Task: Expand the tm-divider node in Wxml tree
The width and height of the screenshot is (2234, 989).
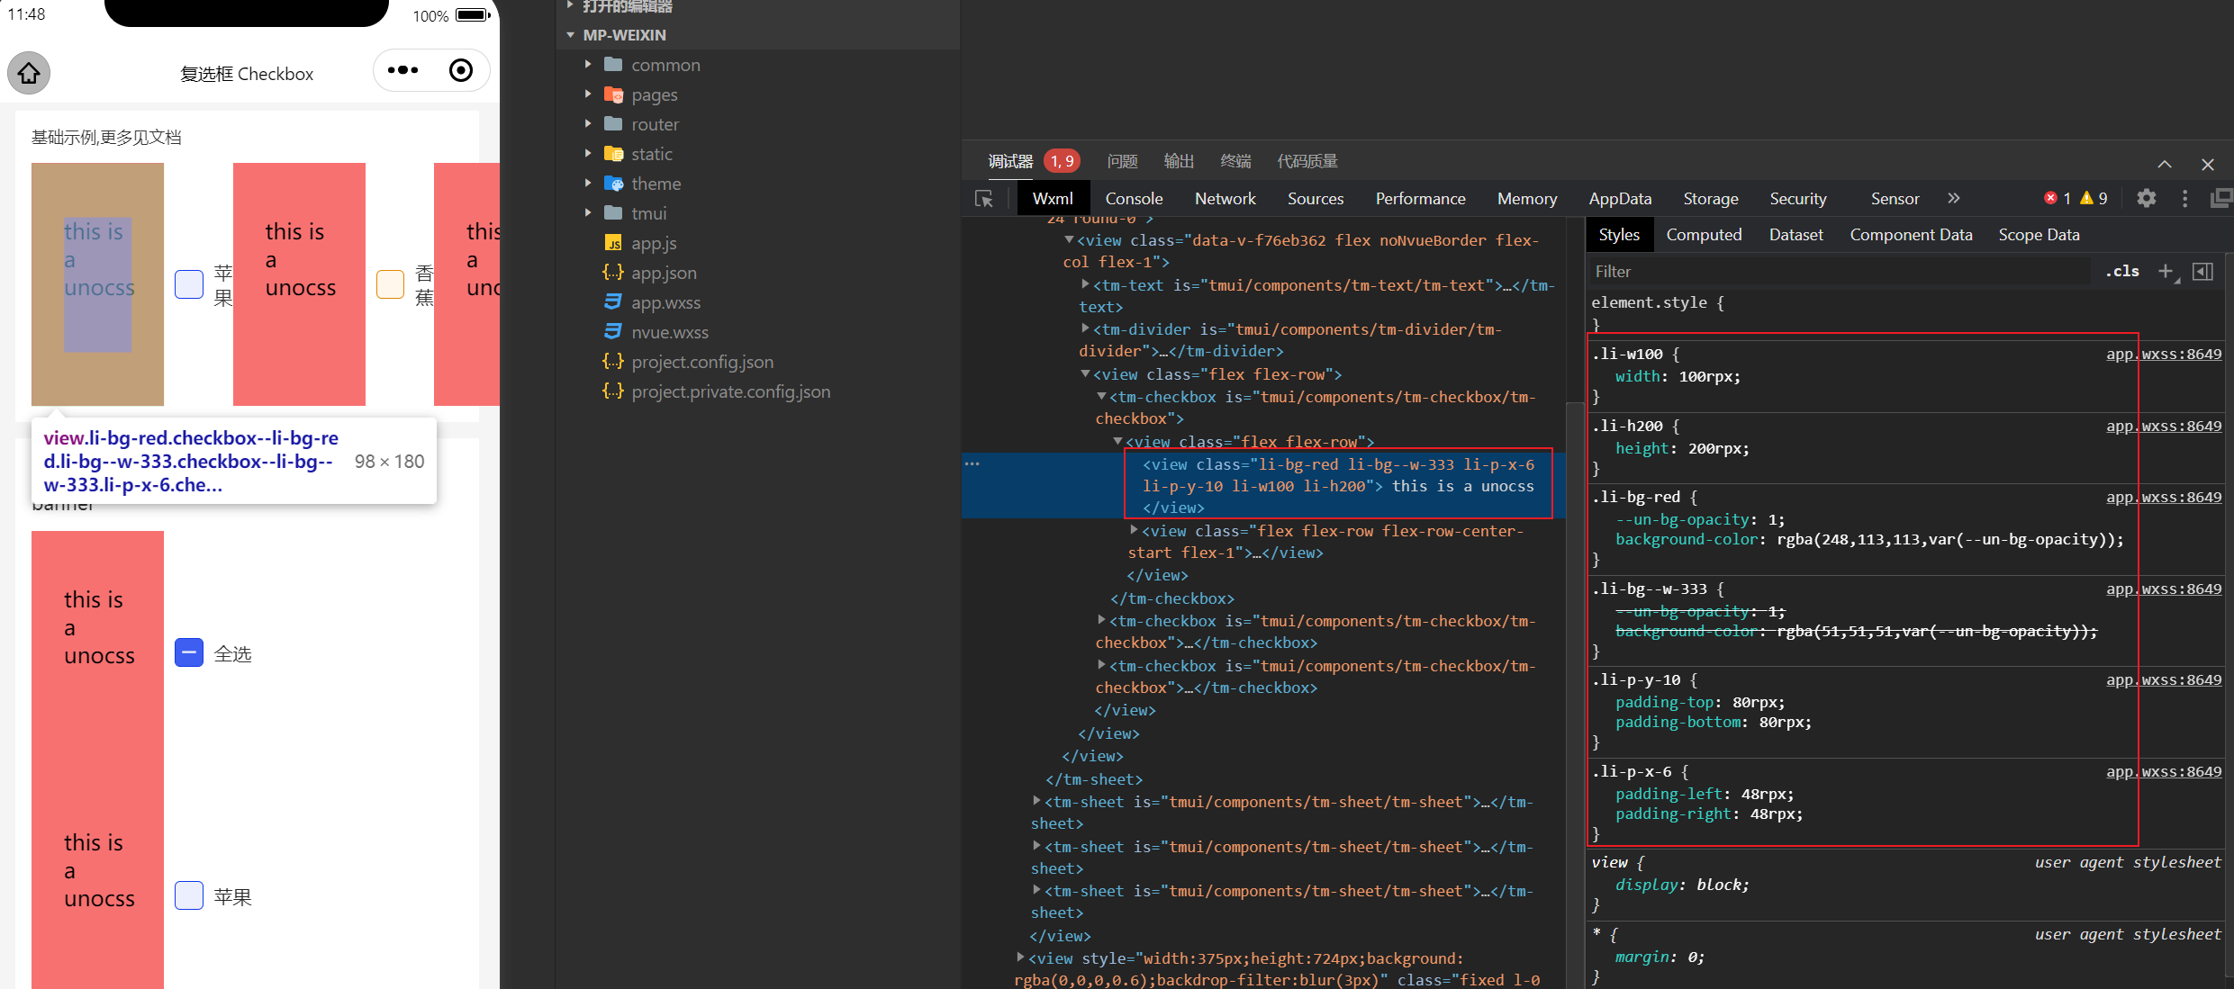Action: click(1085, 328)
